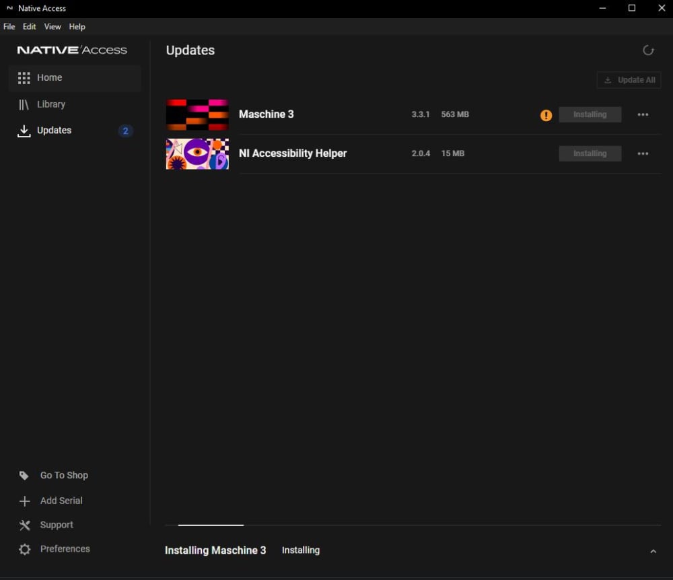Click the refresh icon beside Updates heading
Screen dimensions: 673x580
tap(648, 50)
